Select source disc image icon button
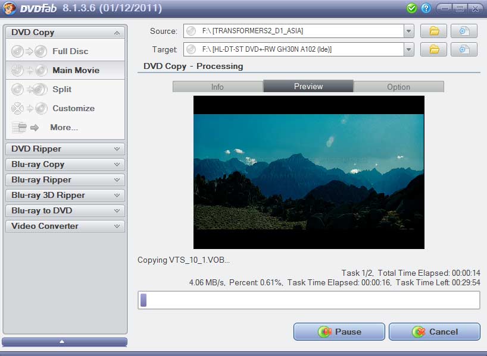The height and width of the screenshot is (356, 487). (464, 31)
